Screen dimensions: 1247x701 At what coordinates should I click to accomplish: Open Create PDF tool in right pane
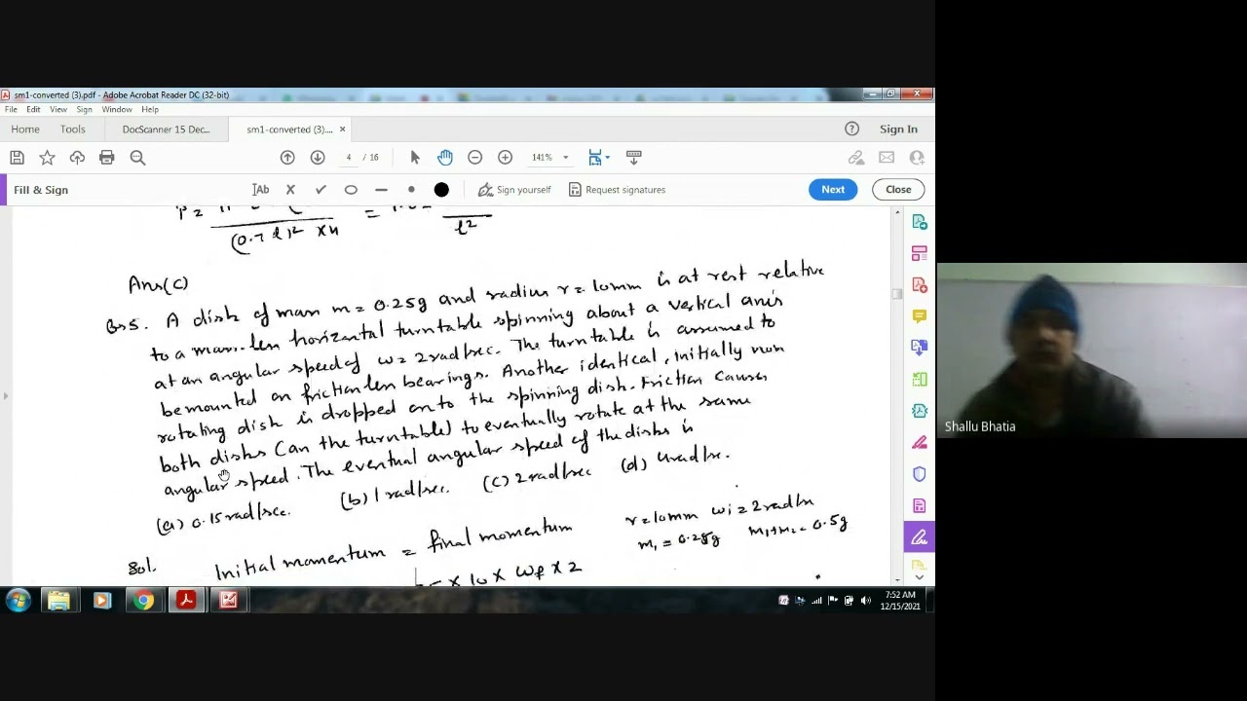(920, 285)
